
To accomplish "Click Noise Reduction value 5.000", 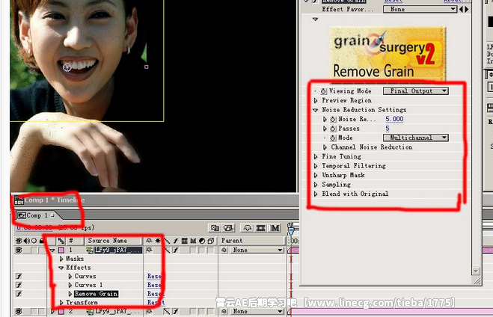I will point(394,119).
